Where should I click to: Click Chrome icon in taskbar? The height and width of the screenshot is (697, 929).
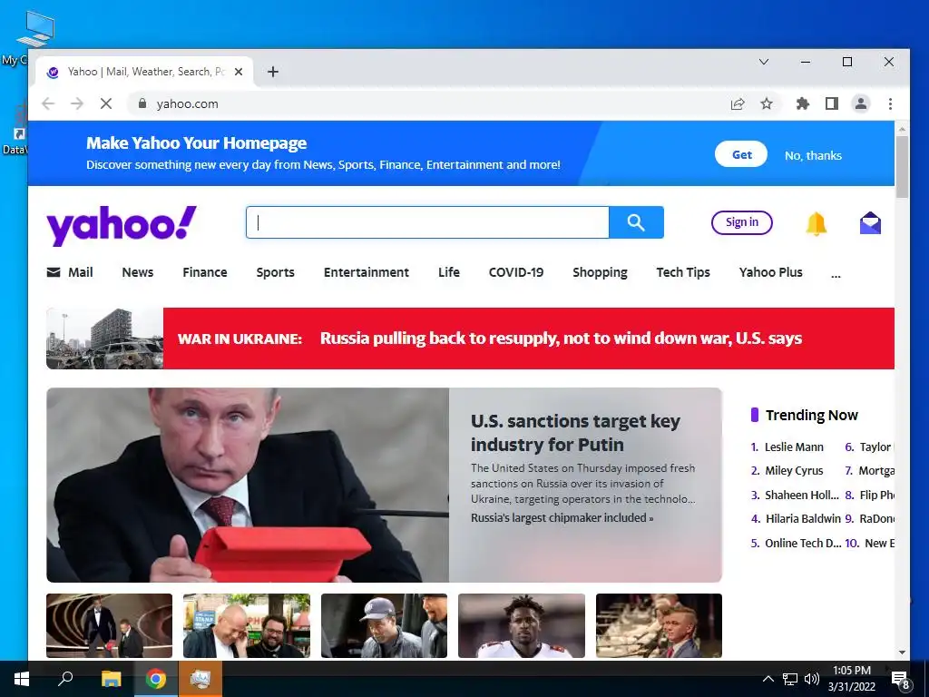155,679
